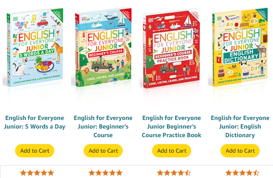Add 5 Words a Day to cart
The width and height of the screenshot is (273, 178).
coord(34,151)
